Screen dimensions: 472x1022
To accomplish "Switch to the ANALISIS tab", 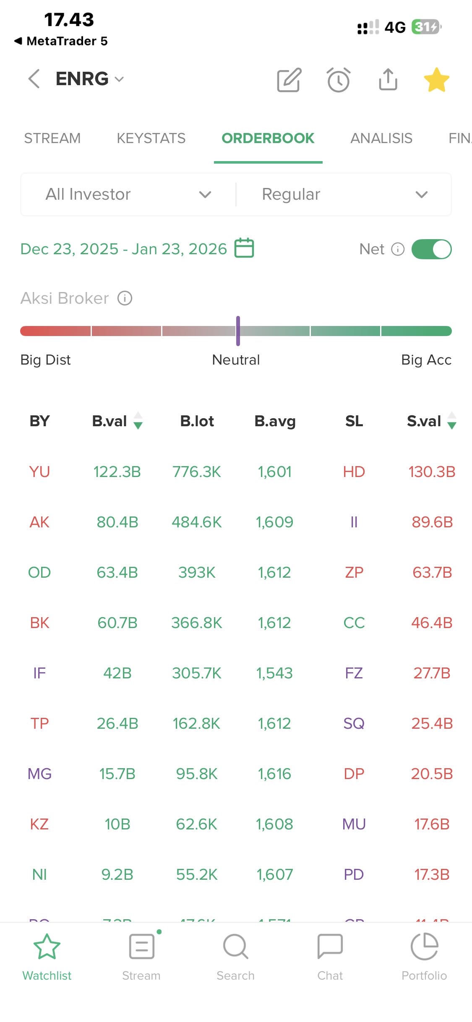I will tap(381, 138).
